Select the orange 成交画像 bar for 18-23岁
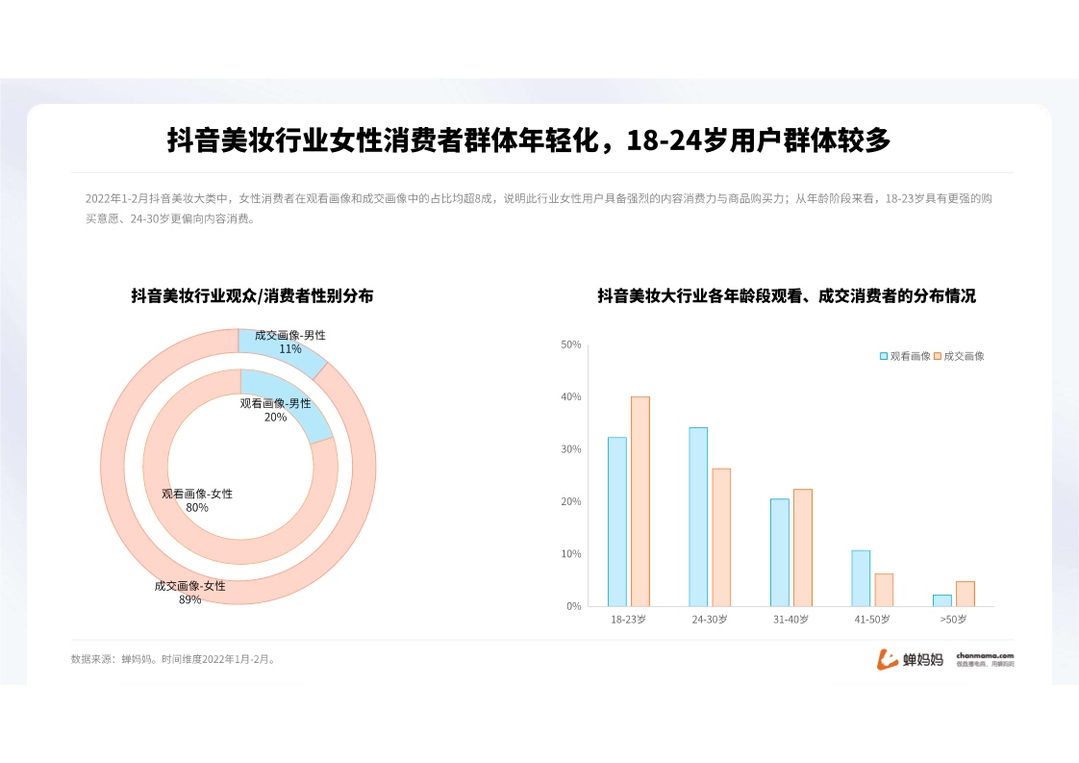Screen dimensions: 1079x763 [x=640, y=501]
